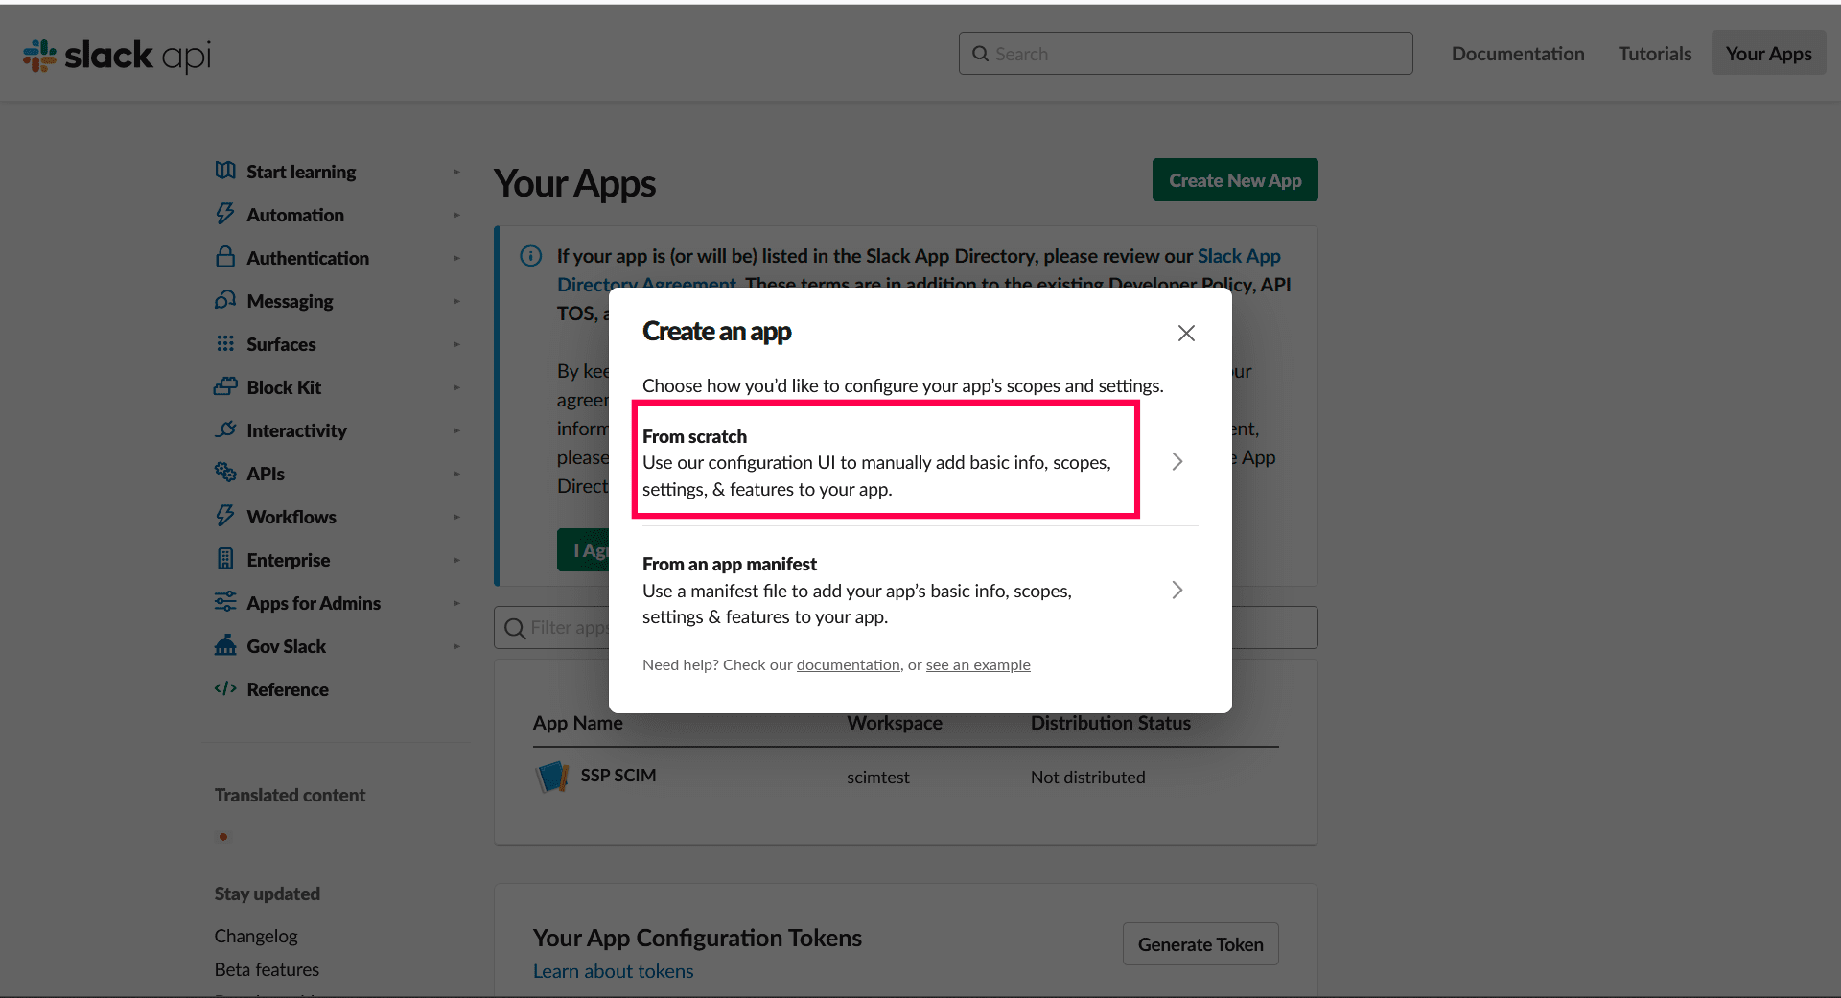Viewport: 1841px width, 998px height.
Task: Expand the Start learning section arrow
Action: point(456,172)
